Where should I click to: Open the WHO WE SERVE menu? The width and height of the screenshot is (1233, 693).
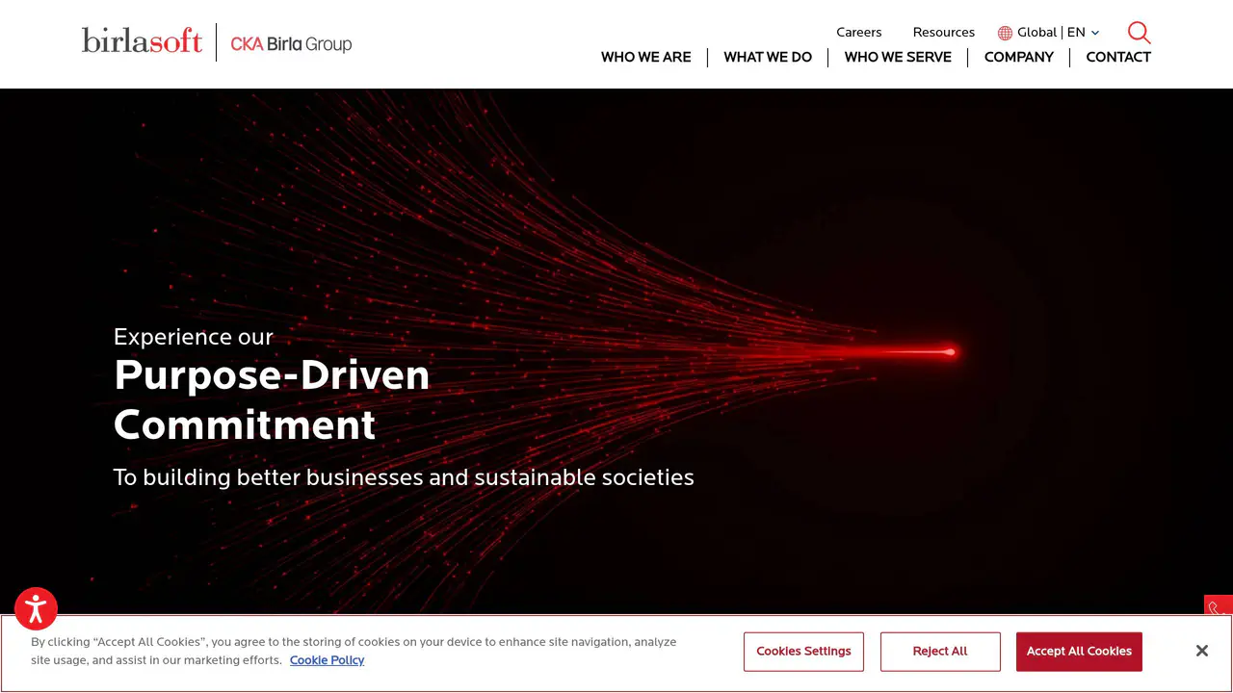click(898, 57)
